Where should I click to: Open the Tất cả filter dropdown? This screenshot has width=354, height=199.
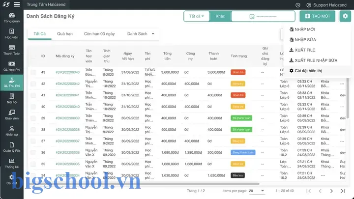(x=196, y=16)
